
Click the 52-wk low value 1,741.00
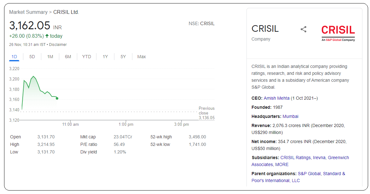pyautogui.click(x=197, y=144)
